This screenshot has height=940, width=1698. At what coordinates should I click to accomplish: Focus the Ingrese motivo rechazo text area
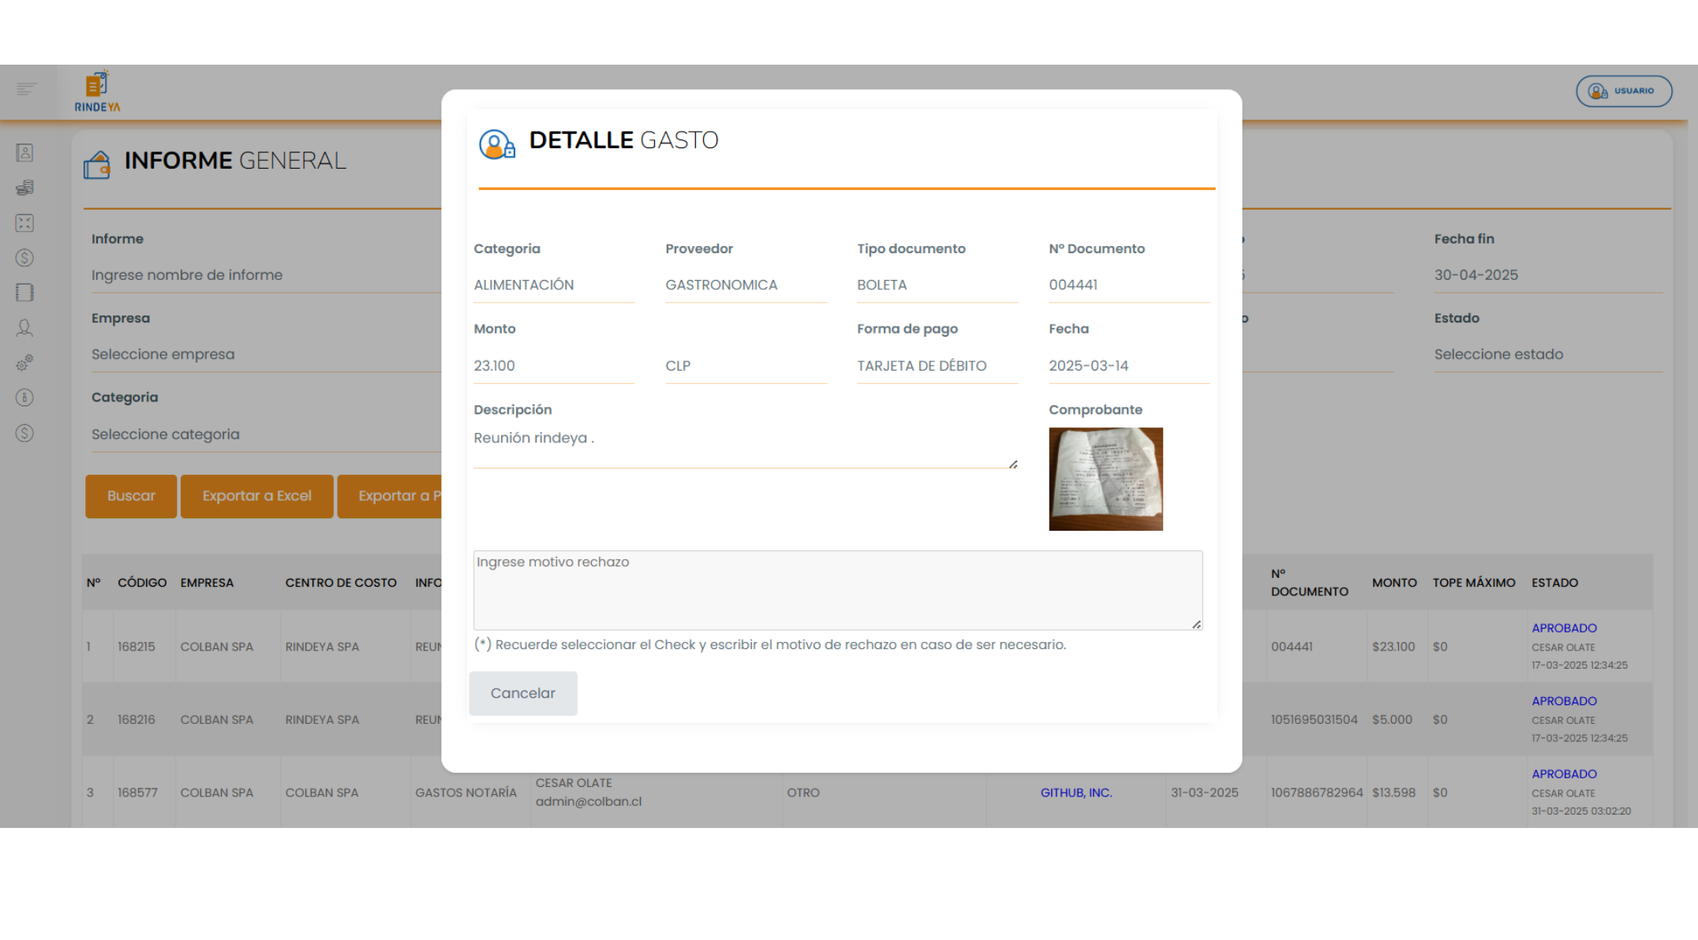(x=837, y=590)
